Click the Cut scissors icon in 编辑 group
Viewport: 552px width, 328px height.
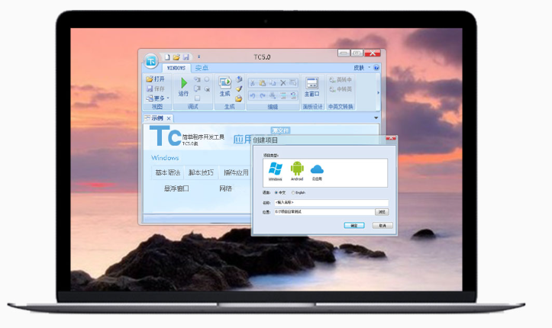tap(252, 83)
